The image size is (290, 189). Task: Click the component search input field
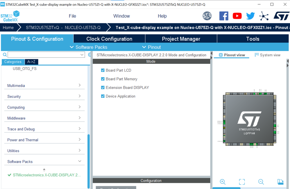click(x=44, y=55)
